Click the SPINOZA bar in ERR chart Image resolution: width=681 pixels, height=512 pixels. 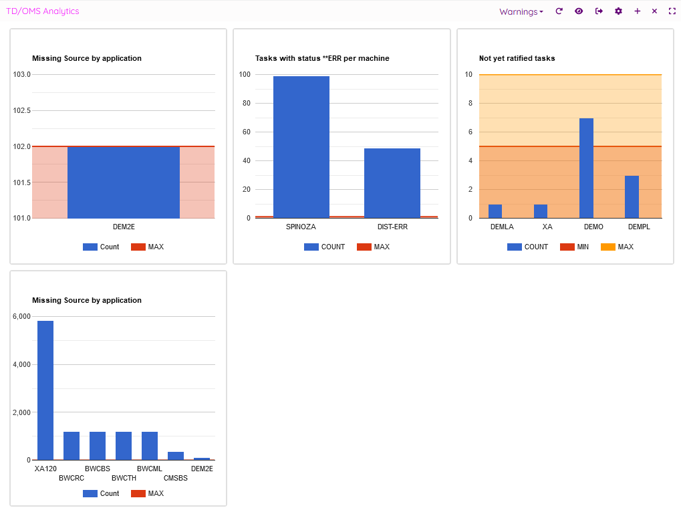[301, 147]
